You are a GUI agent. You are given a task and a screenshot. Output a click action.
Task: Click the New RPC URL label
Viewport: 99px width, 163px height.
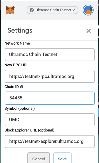click(17, 65)
